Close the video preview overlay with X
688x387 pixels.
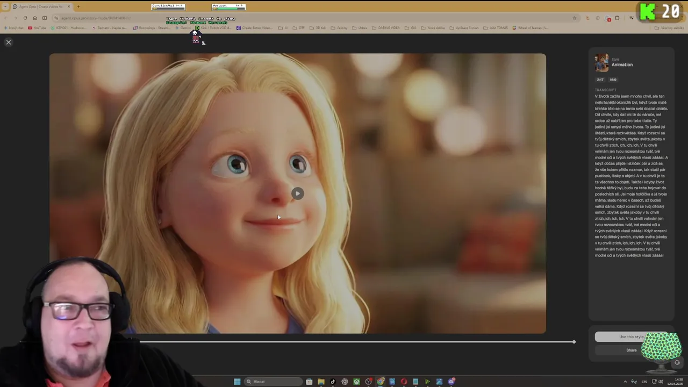tap(9, 42)
